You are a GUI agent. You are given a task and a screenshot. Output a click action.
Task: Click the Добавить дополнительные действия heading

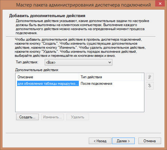coord(47,16)
